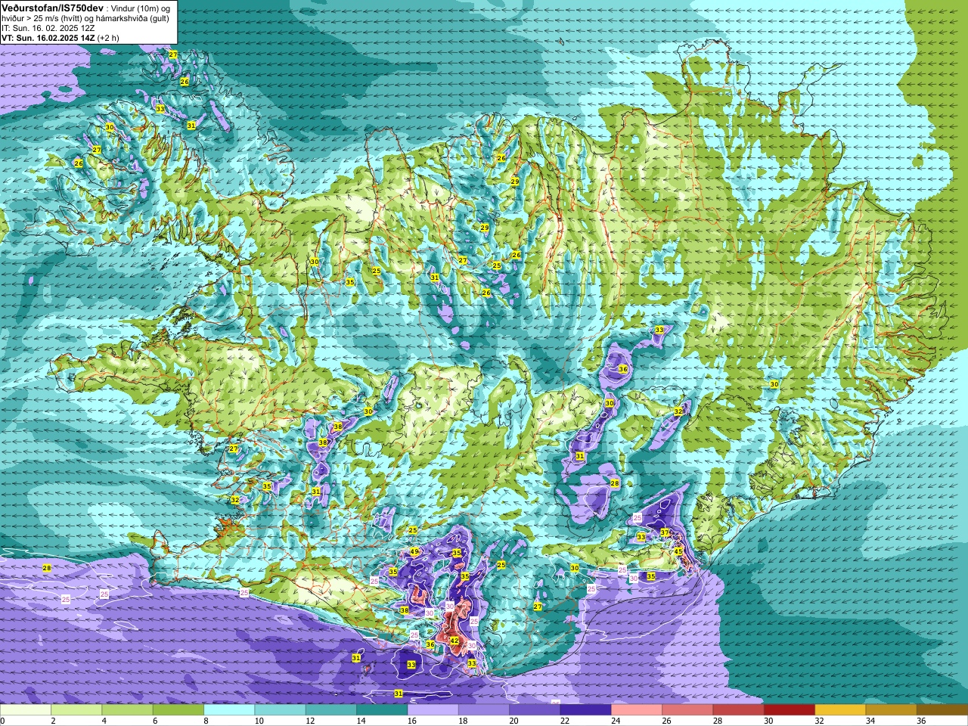
Task: Select the 26–28 m/s salmon legend swatch
Action: click(x=687, y=710)
